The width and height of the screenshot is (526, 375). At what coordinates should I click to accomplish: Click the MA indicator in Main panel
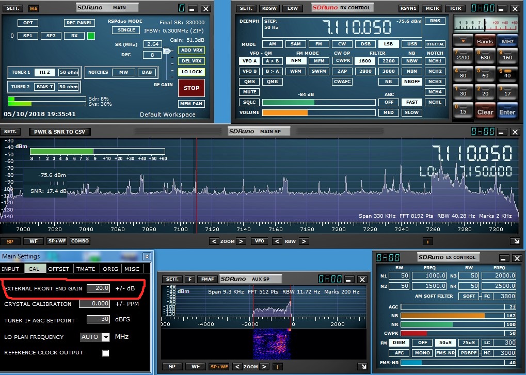34,9
